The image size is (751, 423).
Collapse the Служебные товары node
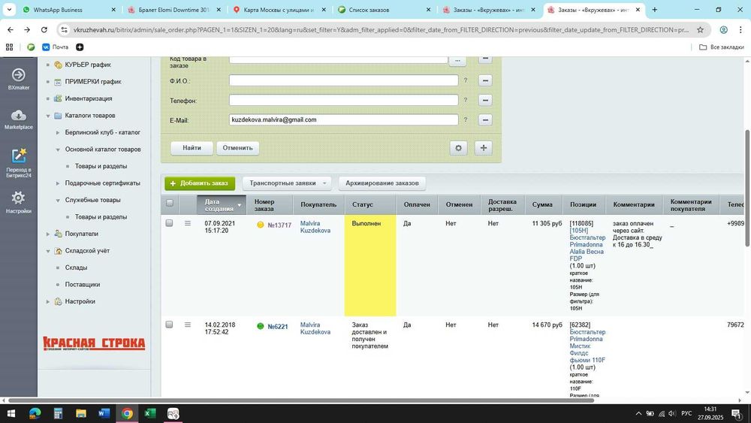58,201
